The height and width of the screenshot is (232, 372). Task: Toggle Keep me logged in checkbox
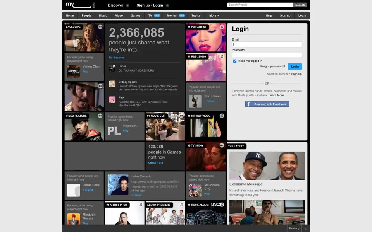[x=235, y=61]
